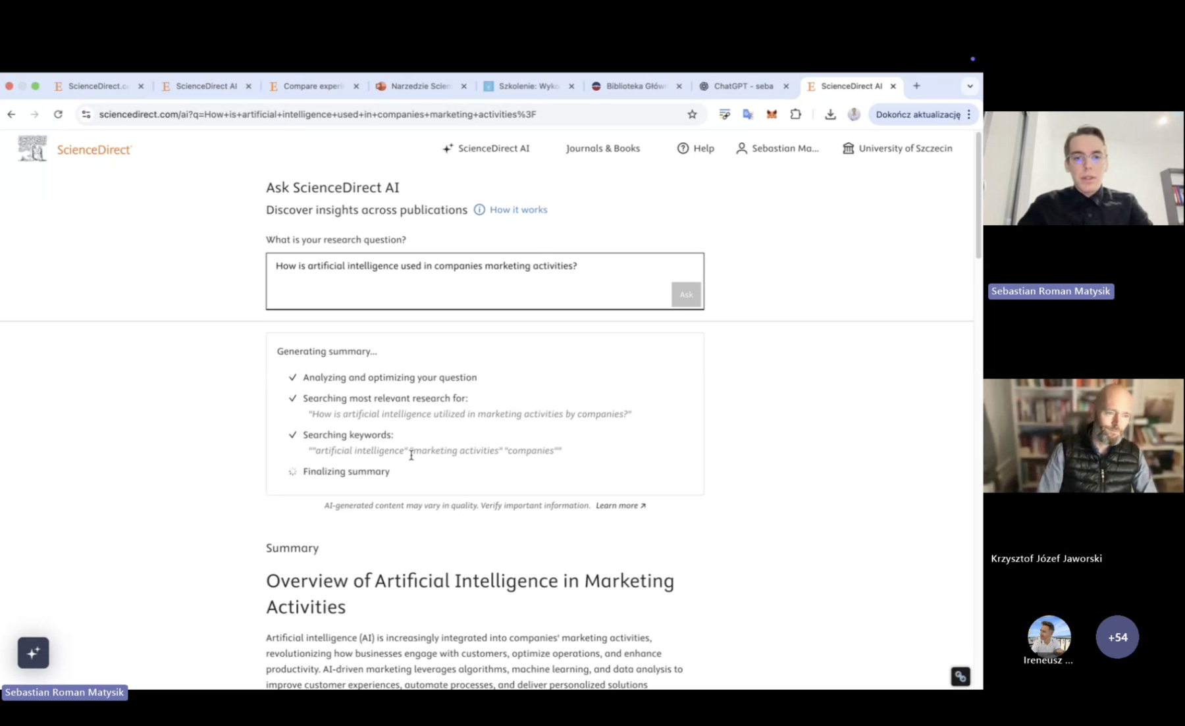Switch to the Compare experiences tab
Viewport: 1185px width, 726px height.
tap(312, 86)
